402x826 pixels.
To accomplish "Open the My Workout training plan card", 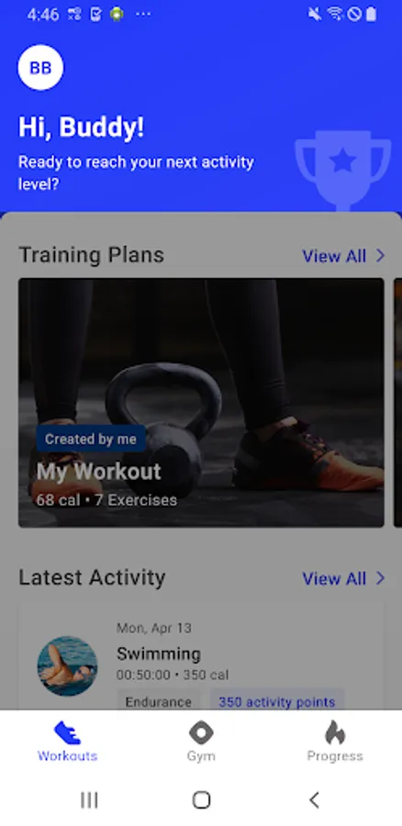I will (x=201, y=403).
